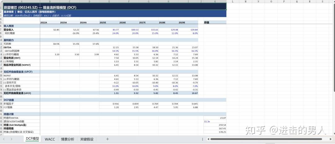This screenshot has width=335, height=144.
Task: Switch to the WACC sheet tab
Action: coord(50,139)
